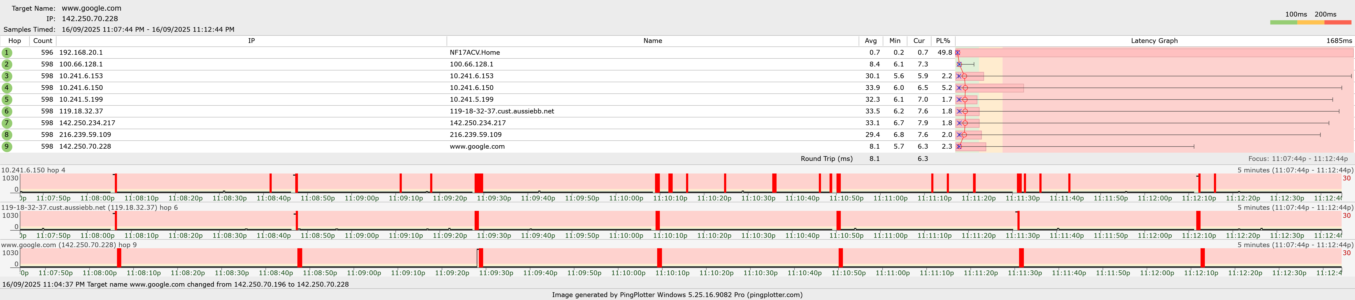Click the PL% column header
This screenshot has height=300, width=1355.
click(x=943, y=41)
